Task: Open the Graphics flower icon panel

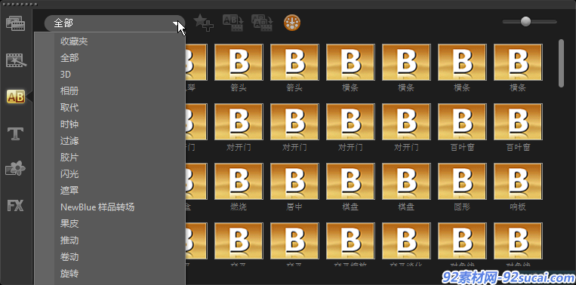Action: tap(15, 169)
